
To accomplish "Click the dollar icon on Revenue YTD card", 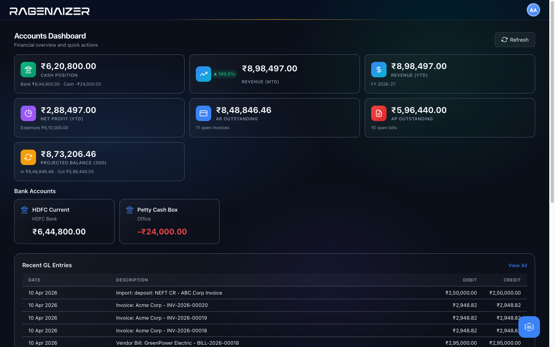I will coord(379,70).
